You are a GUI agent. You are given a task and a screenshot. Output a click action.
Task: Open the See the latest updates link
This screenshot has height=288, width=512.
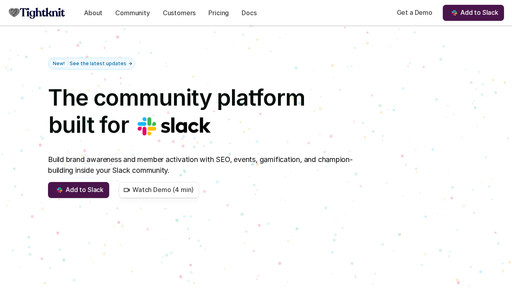click(98, 64)
